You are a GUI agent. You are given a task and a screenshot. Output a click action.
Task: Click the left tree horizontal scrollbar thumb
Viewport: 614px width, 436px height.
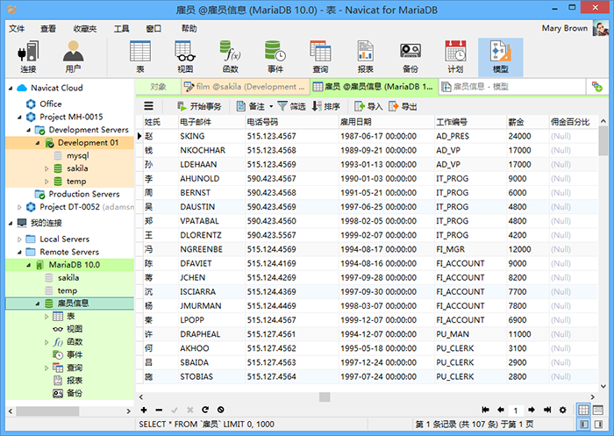click(x=47, y=411)
